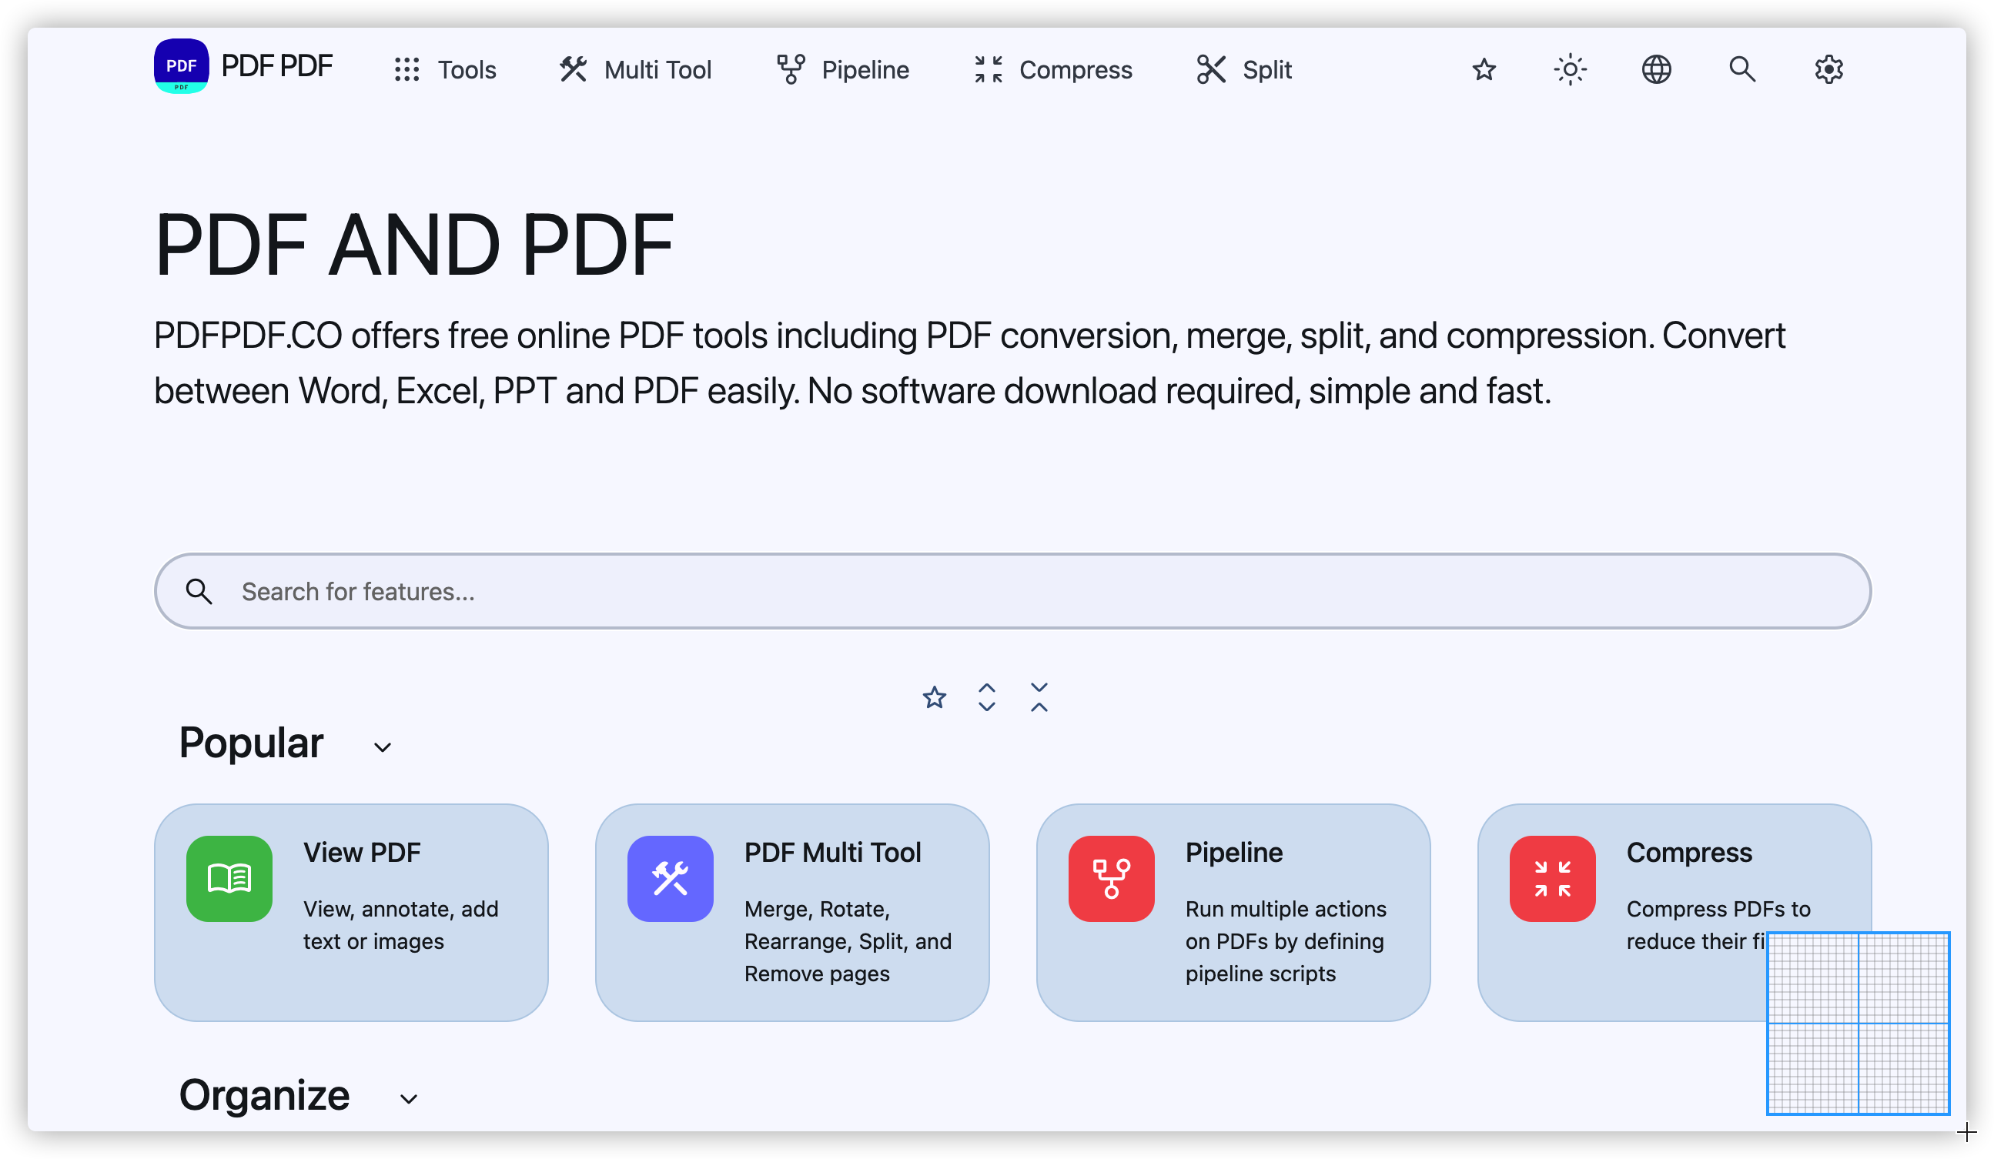Click red Compress arrows icon
1994x1159 pixels.
click(1551, 878)
